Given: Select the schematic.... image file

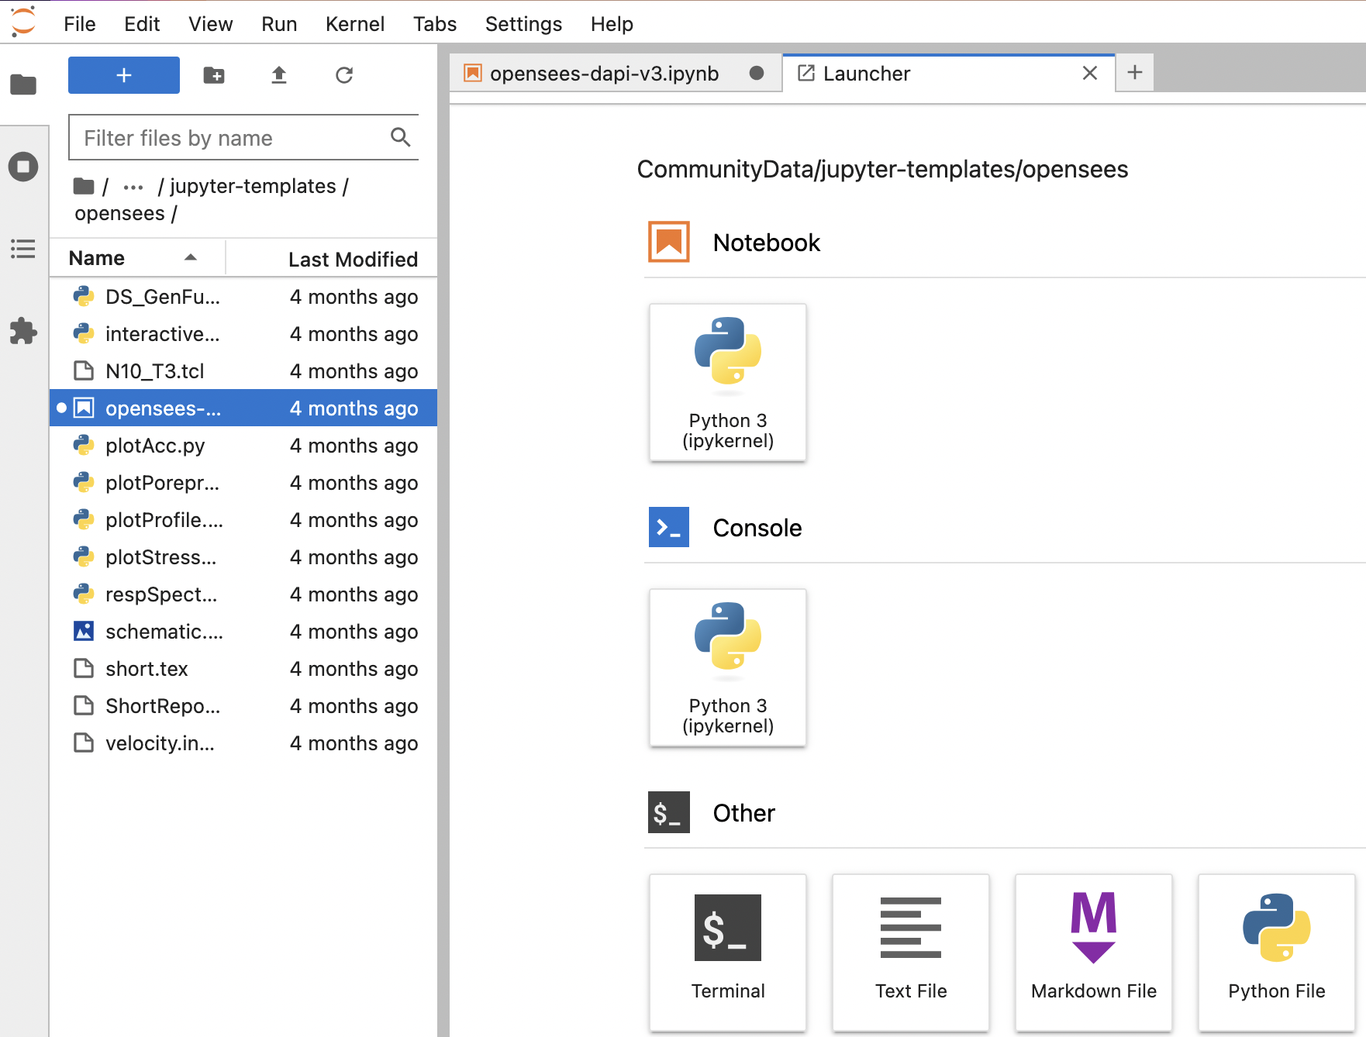Looking at the screenshot, I should [243, 632].
